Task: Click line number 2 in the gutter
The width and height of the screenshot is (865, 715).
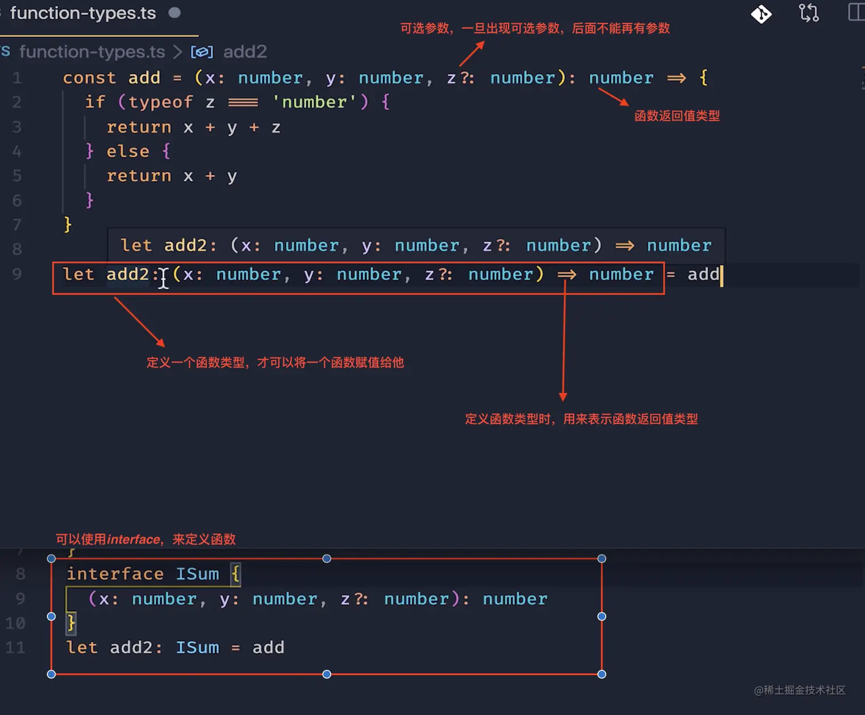Action: click(x=17, y=102)
